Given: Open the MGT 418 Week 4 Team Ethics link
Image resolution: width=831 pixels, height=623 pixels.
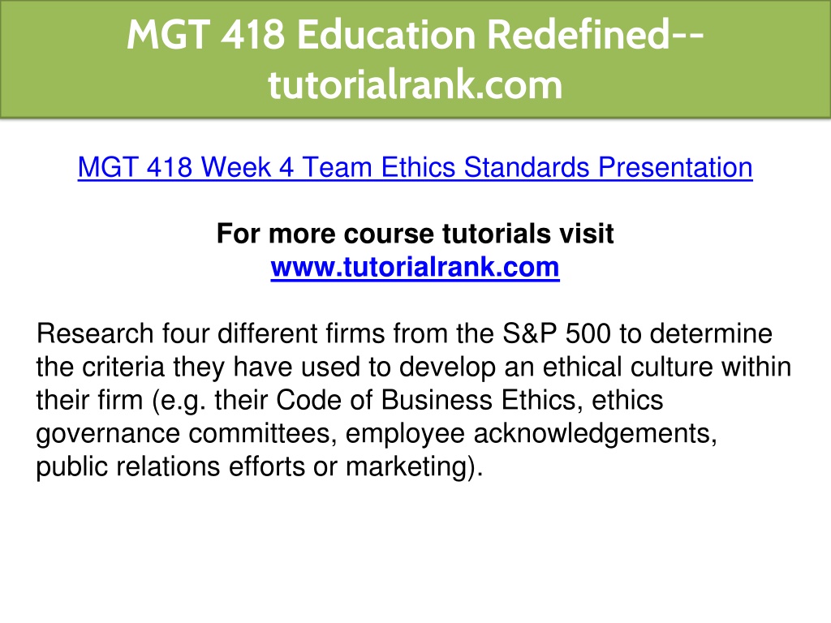Looking at the screenshot, I should tap(415, 167).
